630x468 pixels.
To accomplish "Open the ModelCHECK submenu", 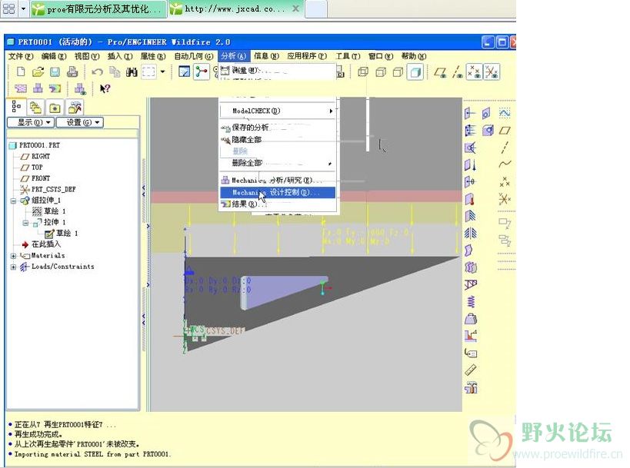I will 278,111.
